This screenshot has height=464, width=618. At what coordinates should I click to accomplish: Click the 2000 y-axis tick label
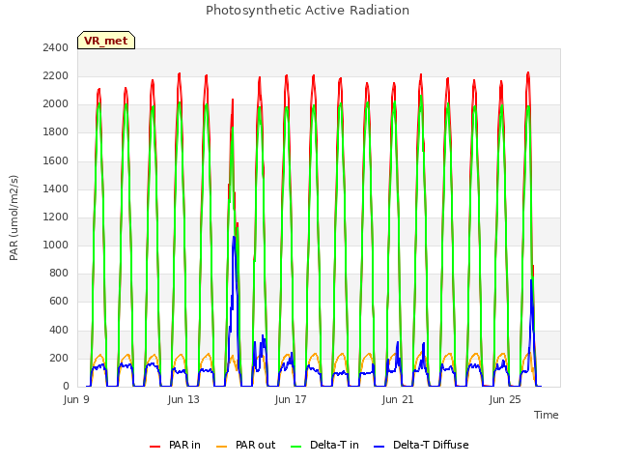pos(56,104)
